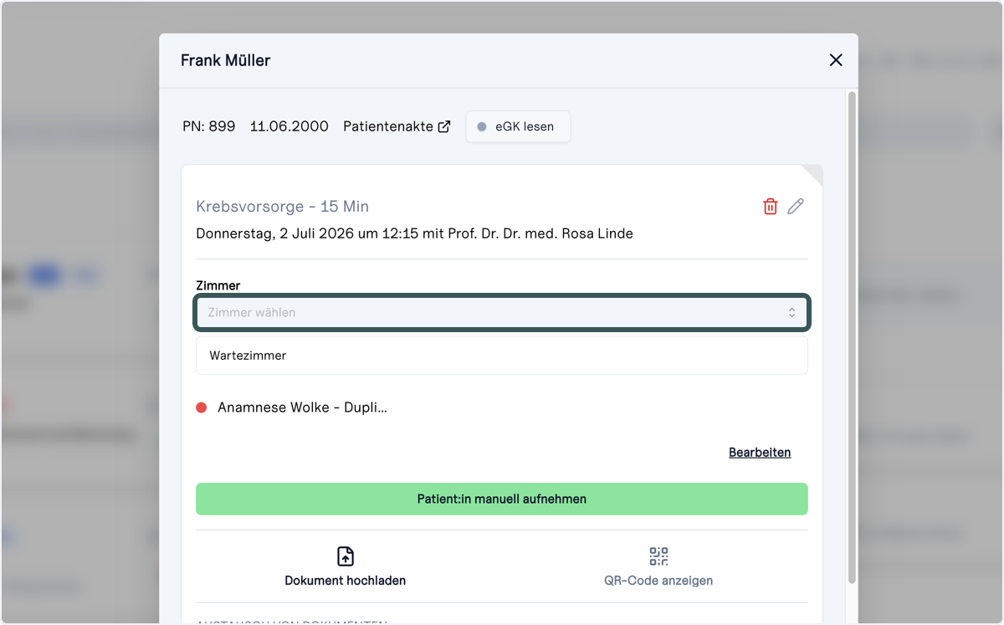1004x625 pixels.
Task: Click the Bearbeiten link
Action: (760, 452)
